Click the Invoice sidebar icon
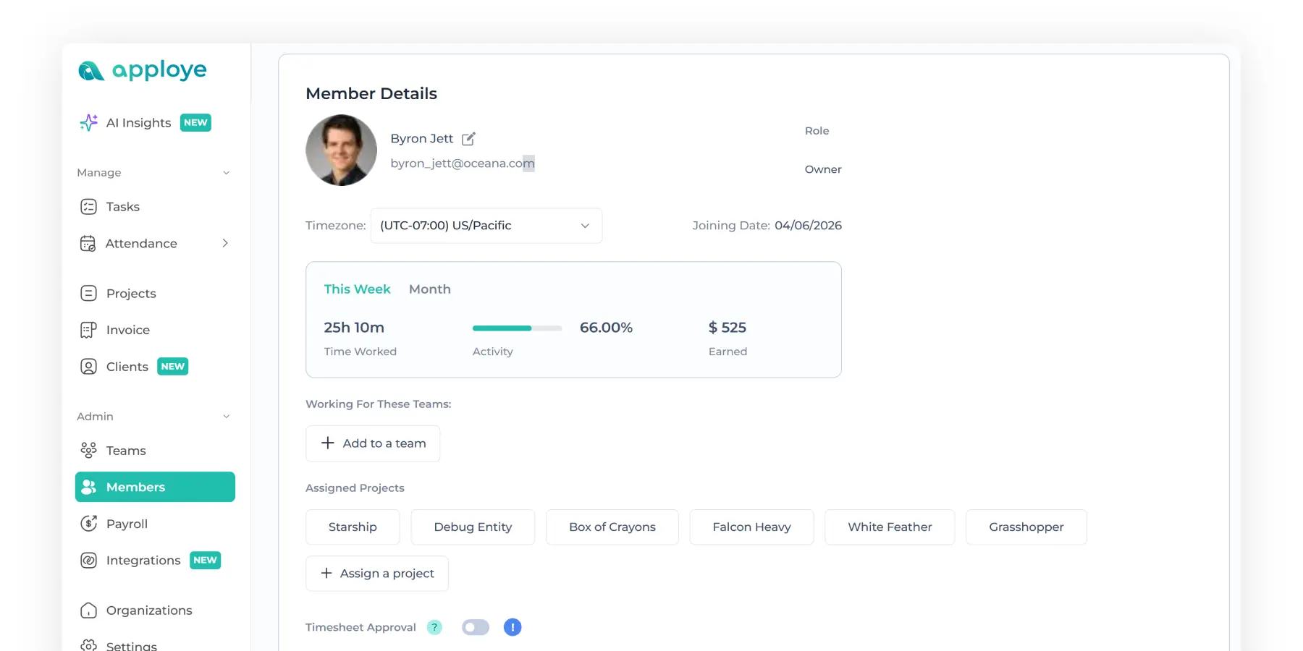 [x=88, y=330]
